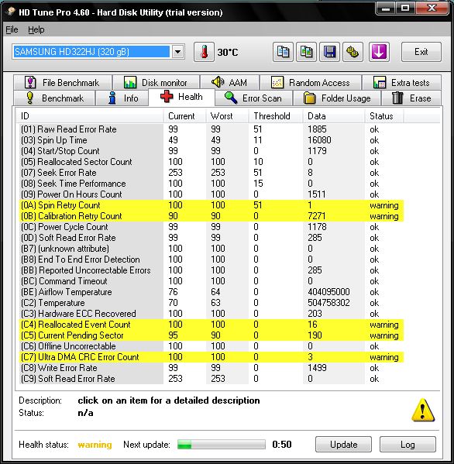Open options with the wrench icon

click(353, 52)
